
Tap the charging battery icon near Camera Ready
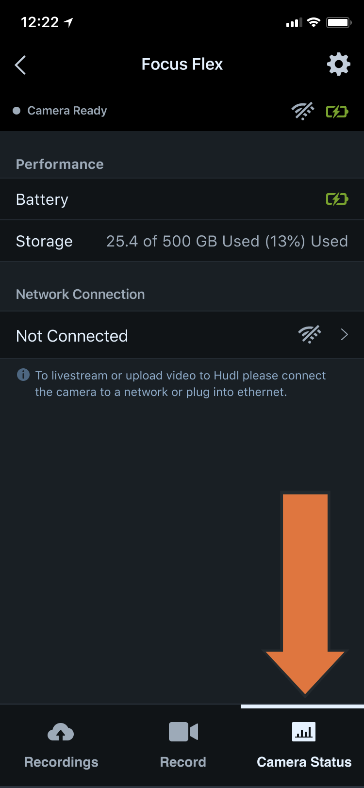coord(337,111)
